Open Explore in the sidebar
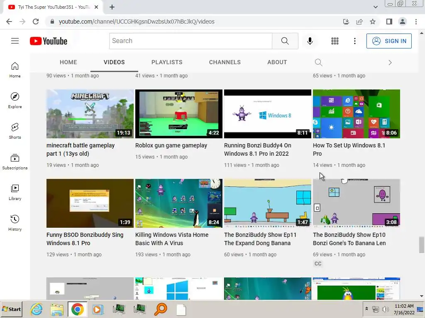425x318 pixels. (x=15, y=100)
